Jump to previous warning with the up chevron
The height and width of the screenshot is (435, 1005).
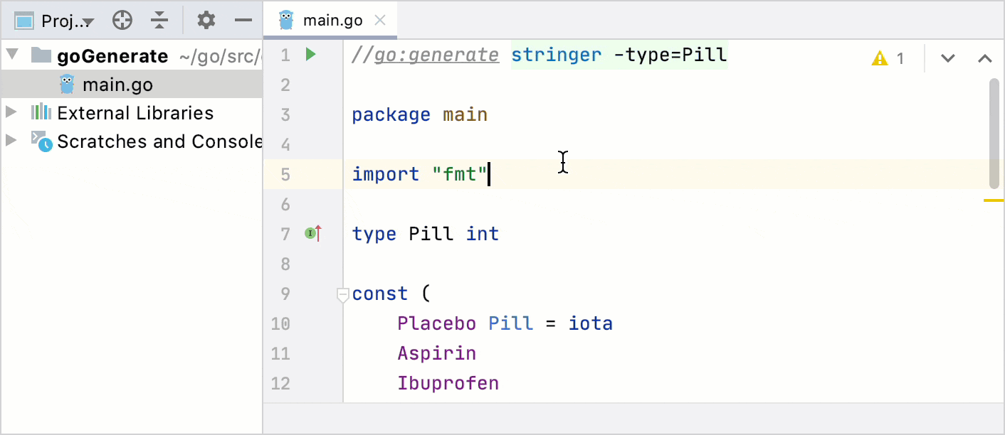tap(984, 58)
